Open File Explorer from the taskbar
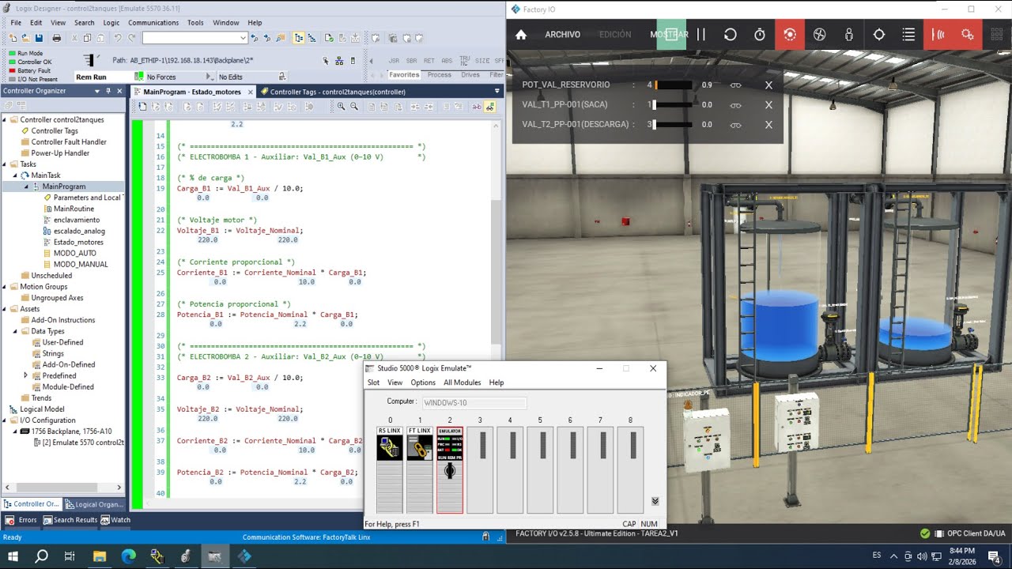 [x=100, y=556]
